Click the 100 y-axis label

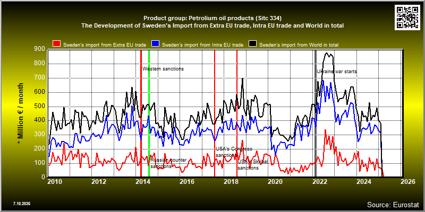[39, 163]
